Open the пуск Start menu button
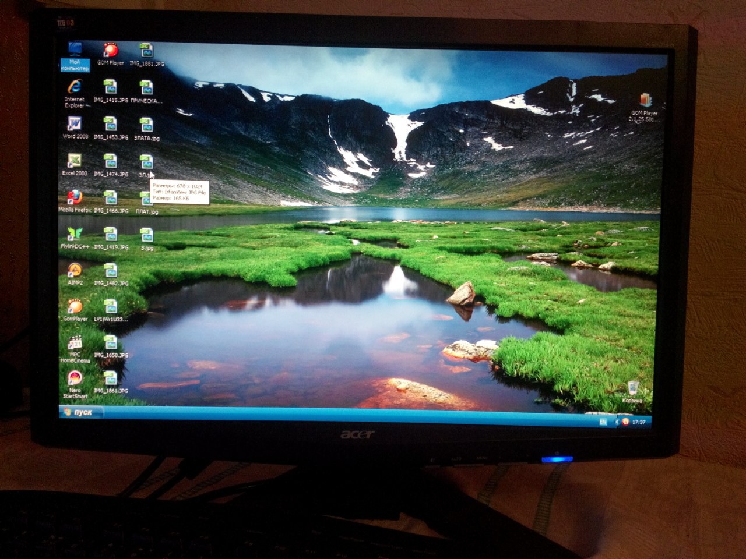Screen dimensions: 746x559 (x=78, y=412)
